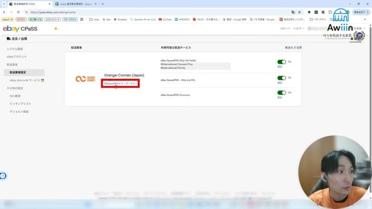The image size is (372, 209).
Task: Open the 日本語 language selector
Action: 358,29
